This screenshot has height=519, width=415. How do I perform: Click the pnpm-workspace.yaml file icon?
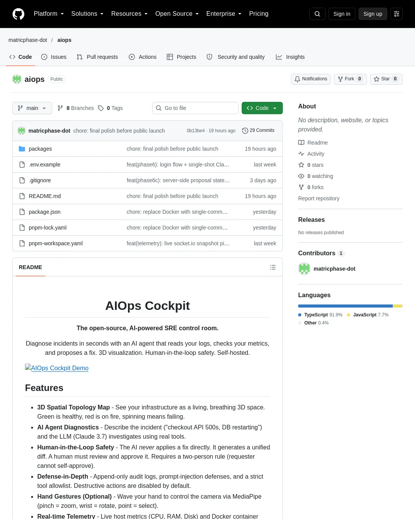[x=22, y=243]
